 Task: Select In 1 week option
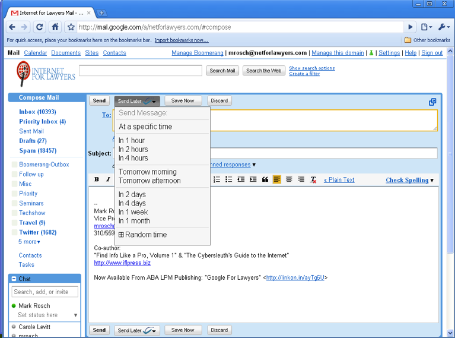pos(133,212)
